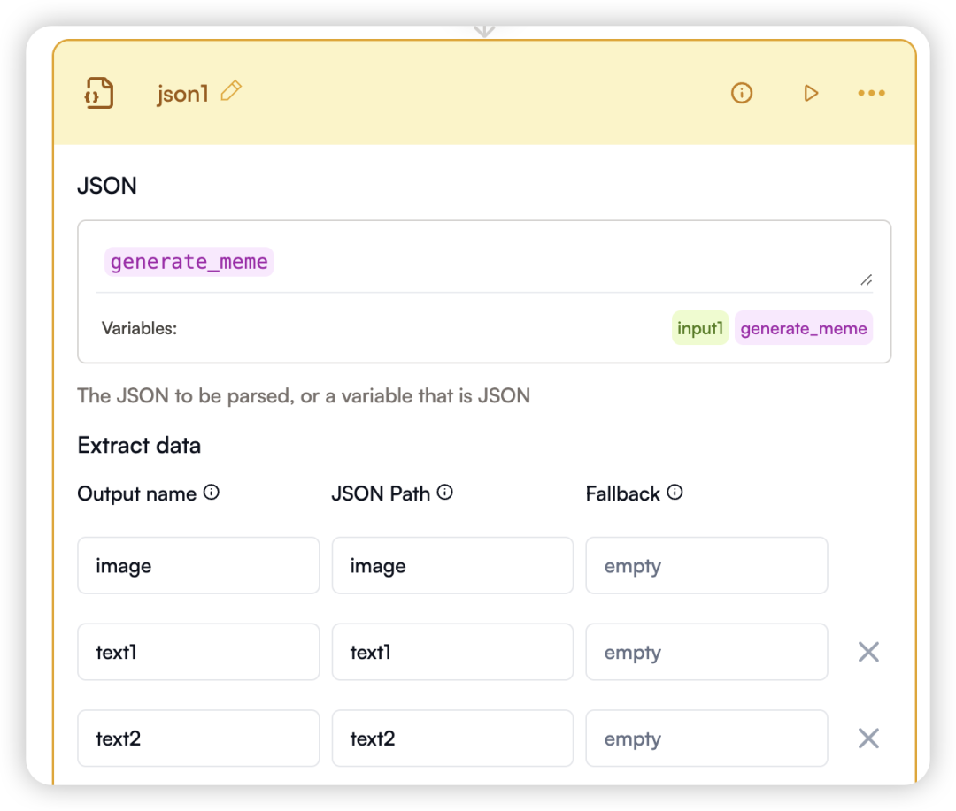Click the text1 Output name field
This screenshot has width=956, height=811.
click(198, 653)
